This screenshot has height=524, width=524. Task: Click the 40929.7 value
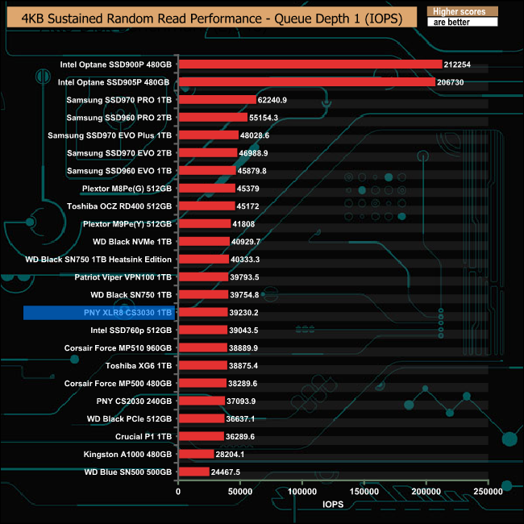tap(246, 242)
